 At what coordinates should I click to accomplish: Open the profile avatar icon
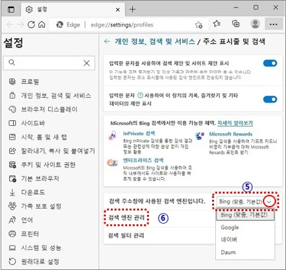[x=255, y=24]
